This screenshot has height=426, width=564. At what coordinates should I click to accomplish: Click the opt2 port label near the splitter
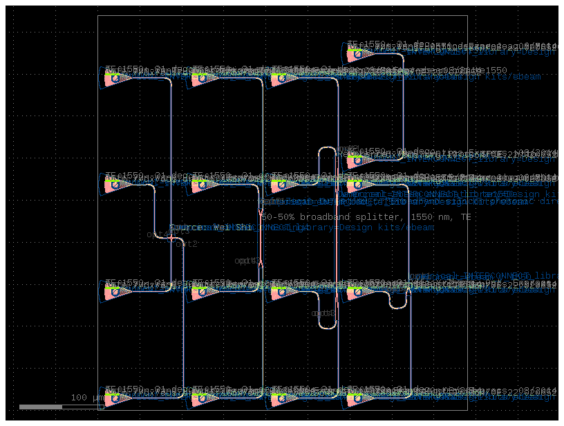pos(185,243)
